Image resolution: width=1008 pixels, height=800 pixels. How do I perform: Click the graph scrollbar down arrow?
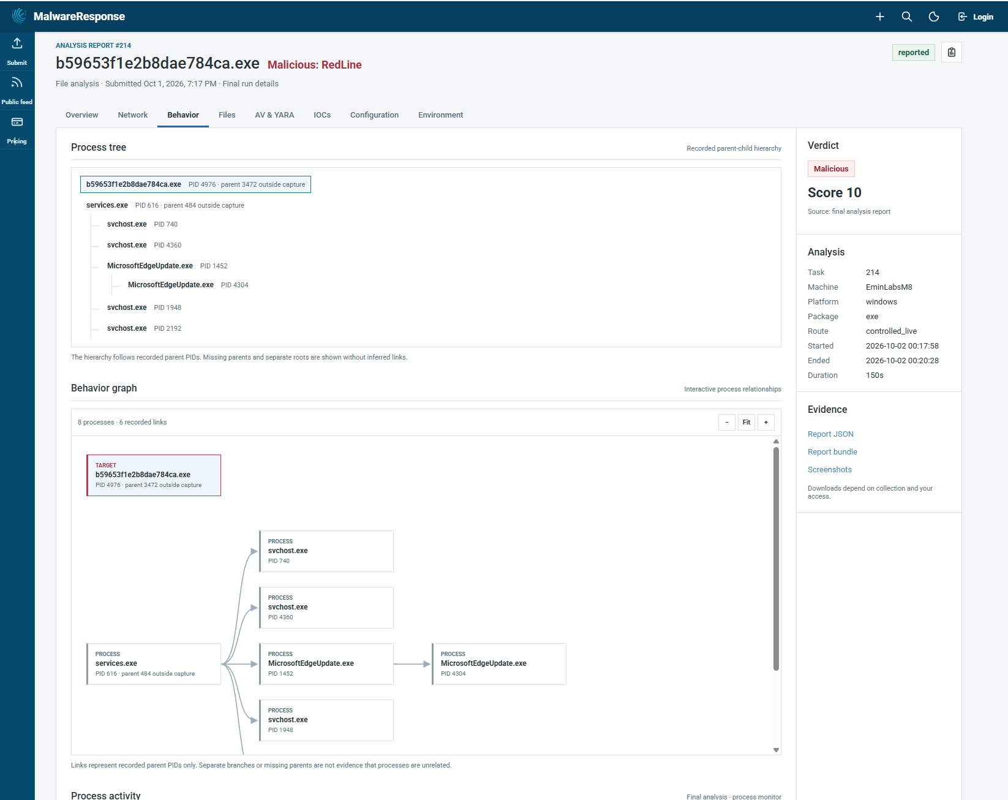(776, 750)
